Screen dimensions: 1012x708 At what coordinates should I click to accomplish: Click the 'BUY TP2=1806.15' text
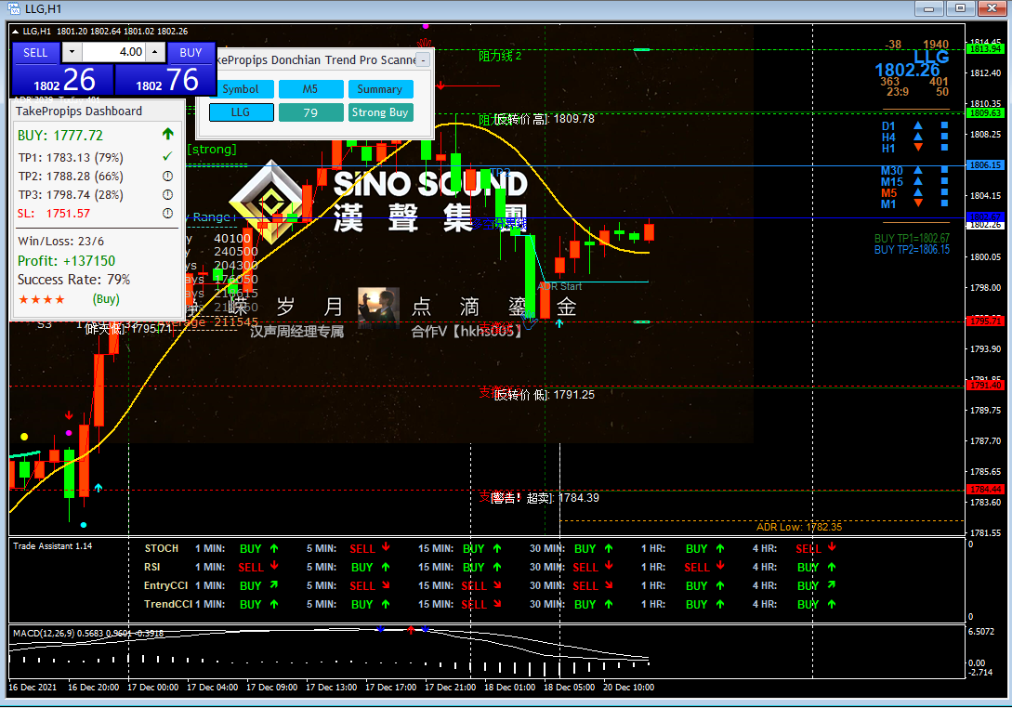pyautogui.click(x=912, y=249)
